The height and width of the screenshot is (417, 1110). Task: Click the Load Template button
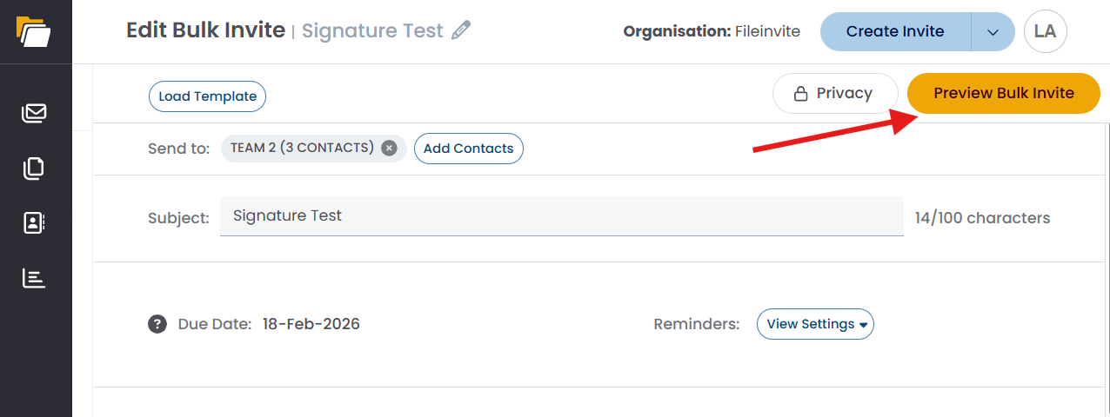(x=207, y=96)
